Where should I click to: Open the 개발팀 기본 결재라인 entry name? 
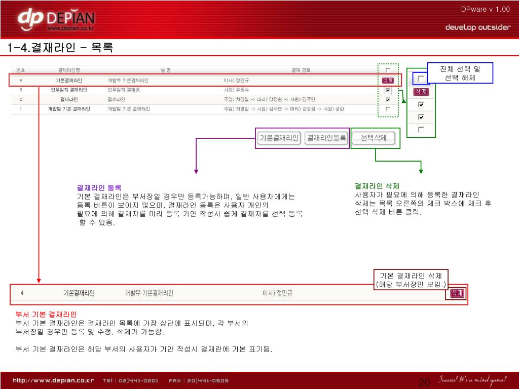point(69,109)
